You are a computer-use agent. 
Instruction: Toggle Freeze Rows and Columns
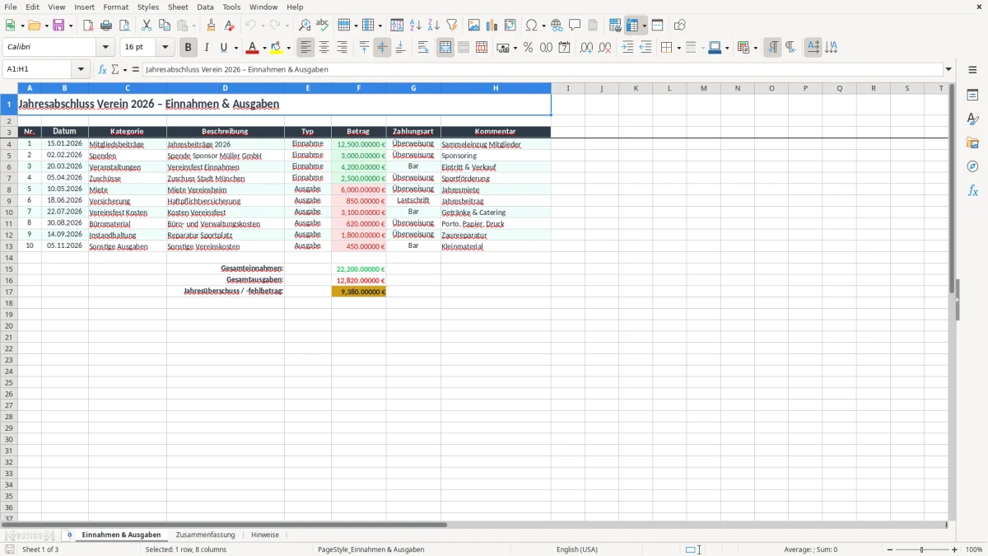(631, 26)
